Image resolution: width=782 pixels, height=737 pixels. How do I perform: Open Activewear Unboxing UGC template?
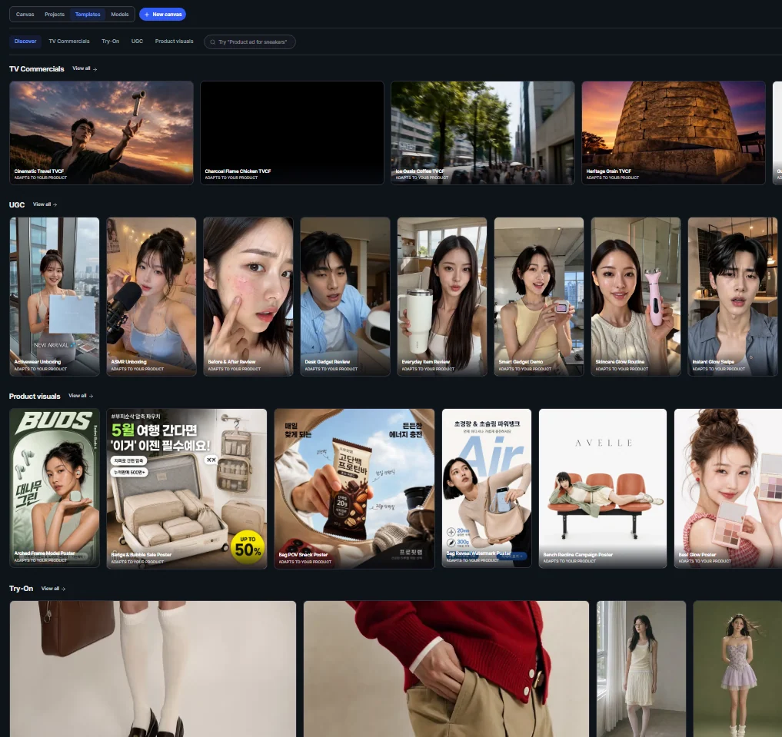pos(55,297)
